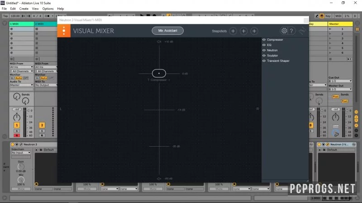This screenshot has width=362, height=203.
Task: Toggle the draw mode pencil in Ableton
Action: point(317,16)
